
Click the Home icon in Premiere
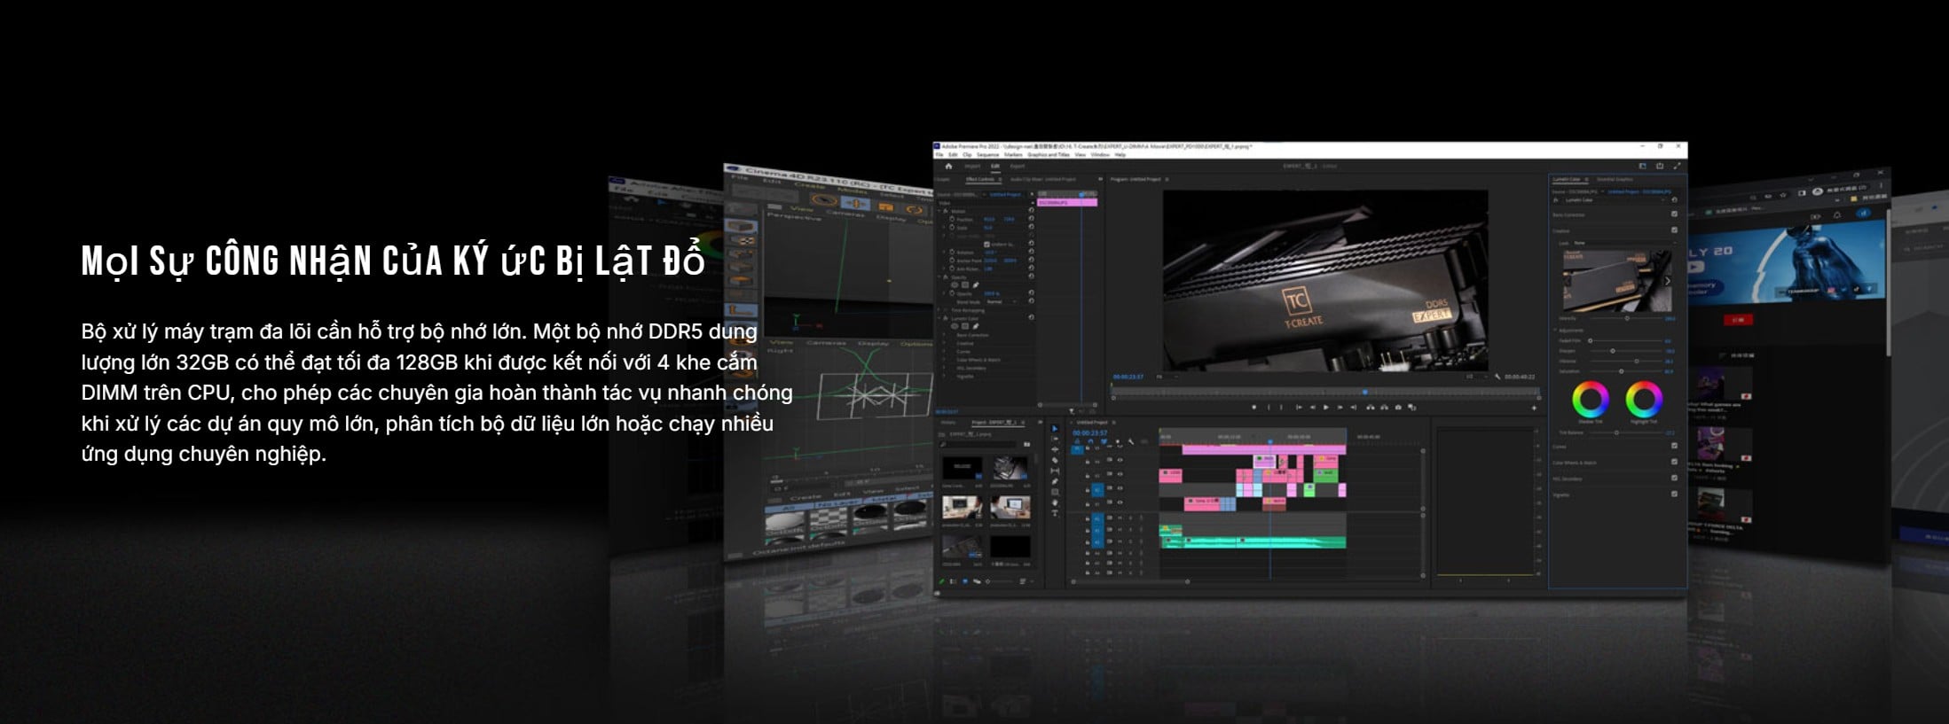(948, 166)
